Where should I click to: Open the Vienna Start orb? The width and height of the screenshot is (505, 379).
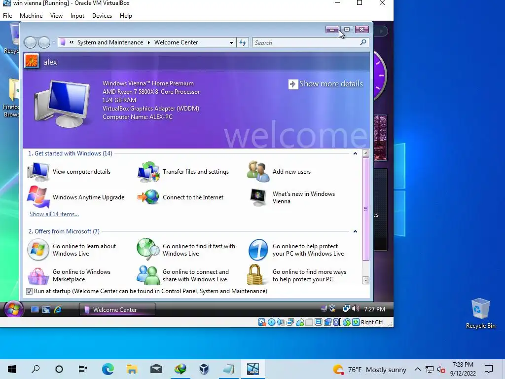[x=13, y=309]
